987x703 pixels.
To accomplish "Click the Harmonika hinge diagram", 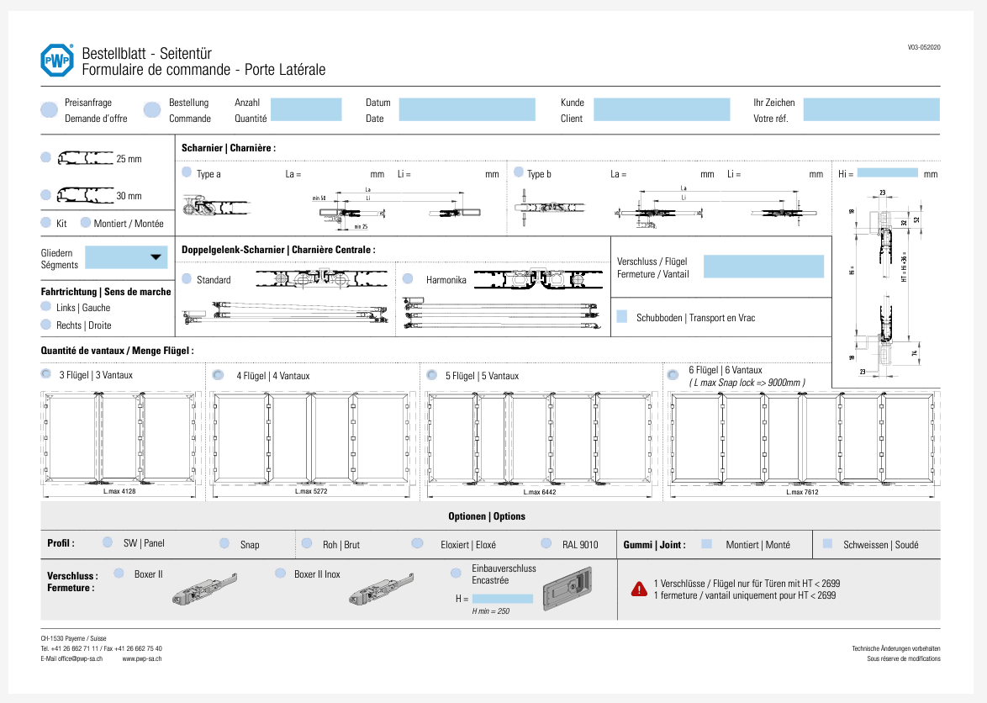I will click(536, 279).
